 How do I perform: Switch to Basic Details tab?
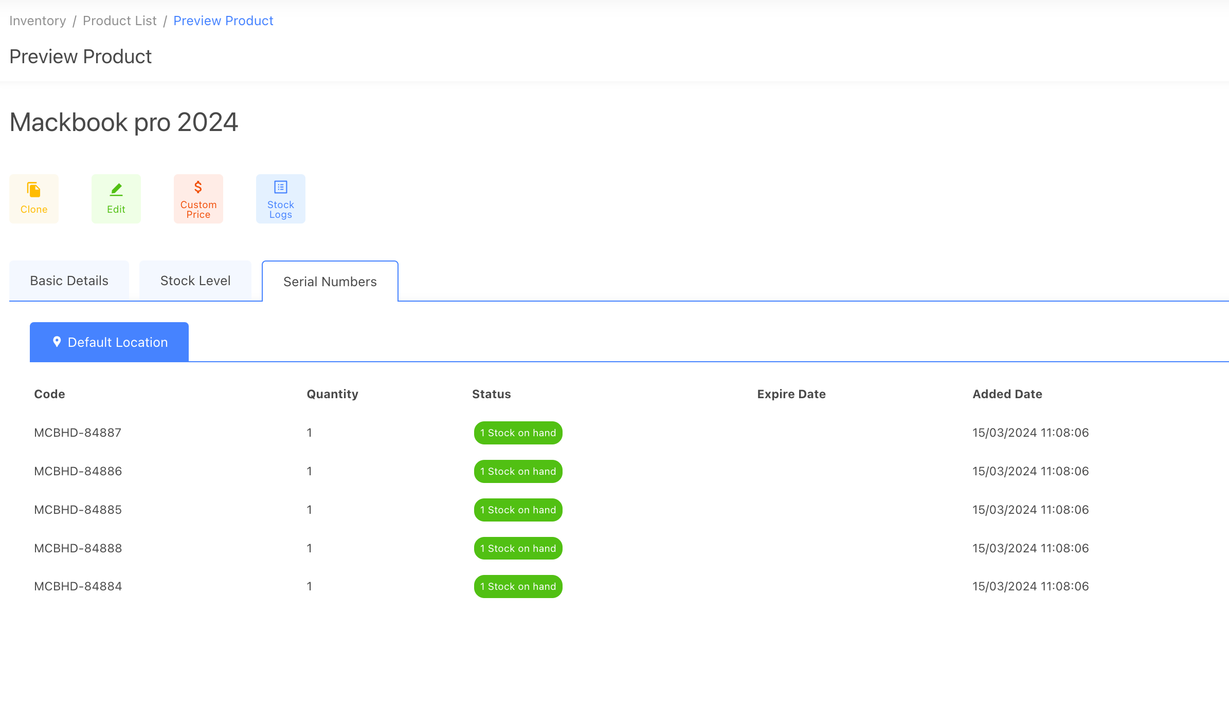coord(69,281)
